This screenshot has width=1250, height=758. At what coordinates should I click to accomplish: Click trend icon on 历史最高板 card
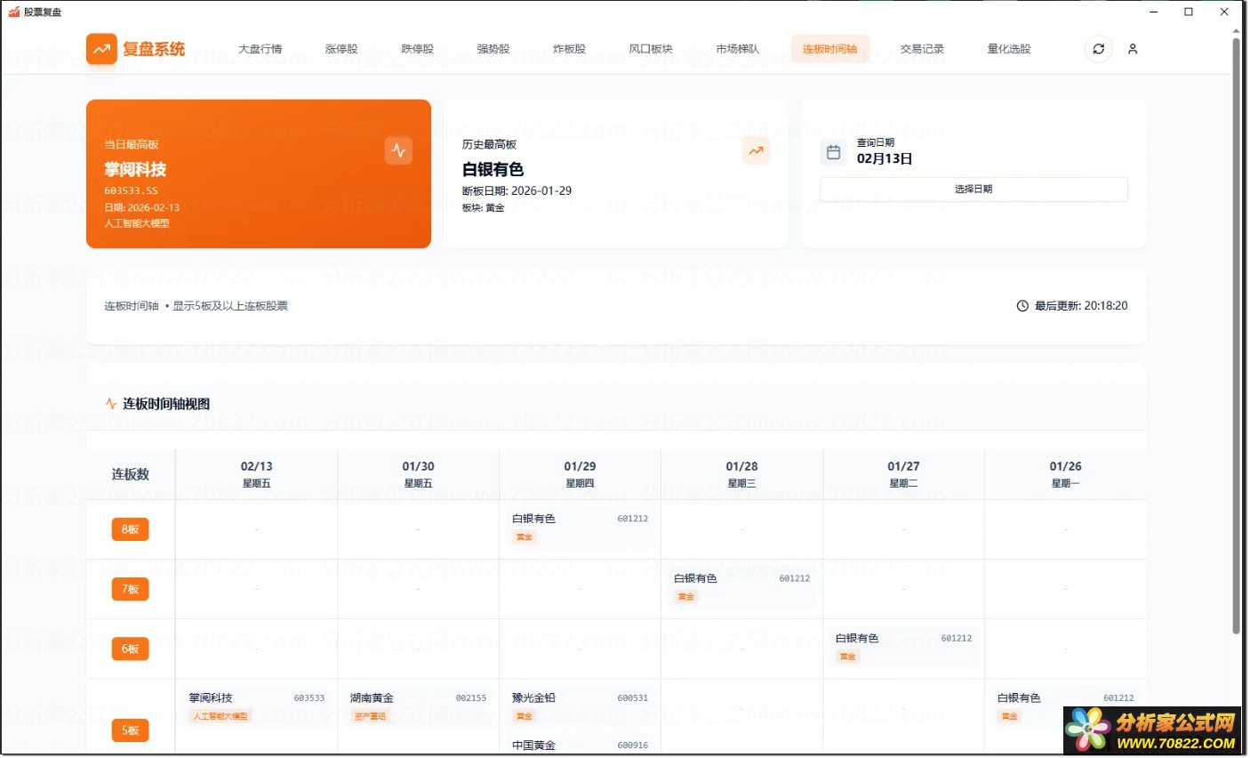pyautogui.click(x=756, y=150)
